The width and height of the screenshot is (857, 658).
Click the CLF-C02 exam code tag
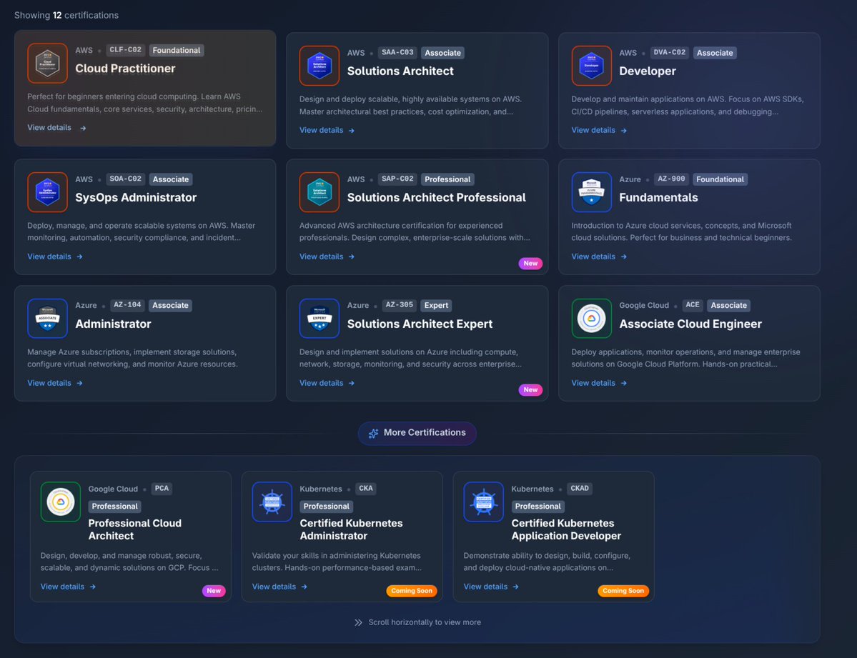pyautogui.click(x=126, y=50)
